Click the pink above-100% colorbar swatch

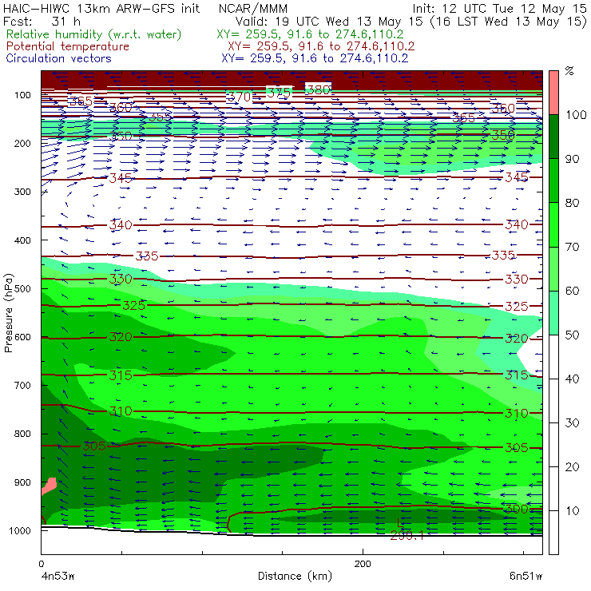(x=553, y=93)
